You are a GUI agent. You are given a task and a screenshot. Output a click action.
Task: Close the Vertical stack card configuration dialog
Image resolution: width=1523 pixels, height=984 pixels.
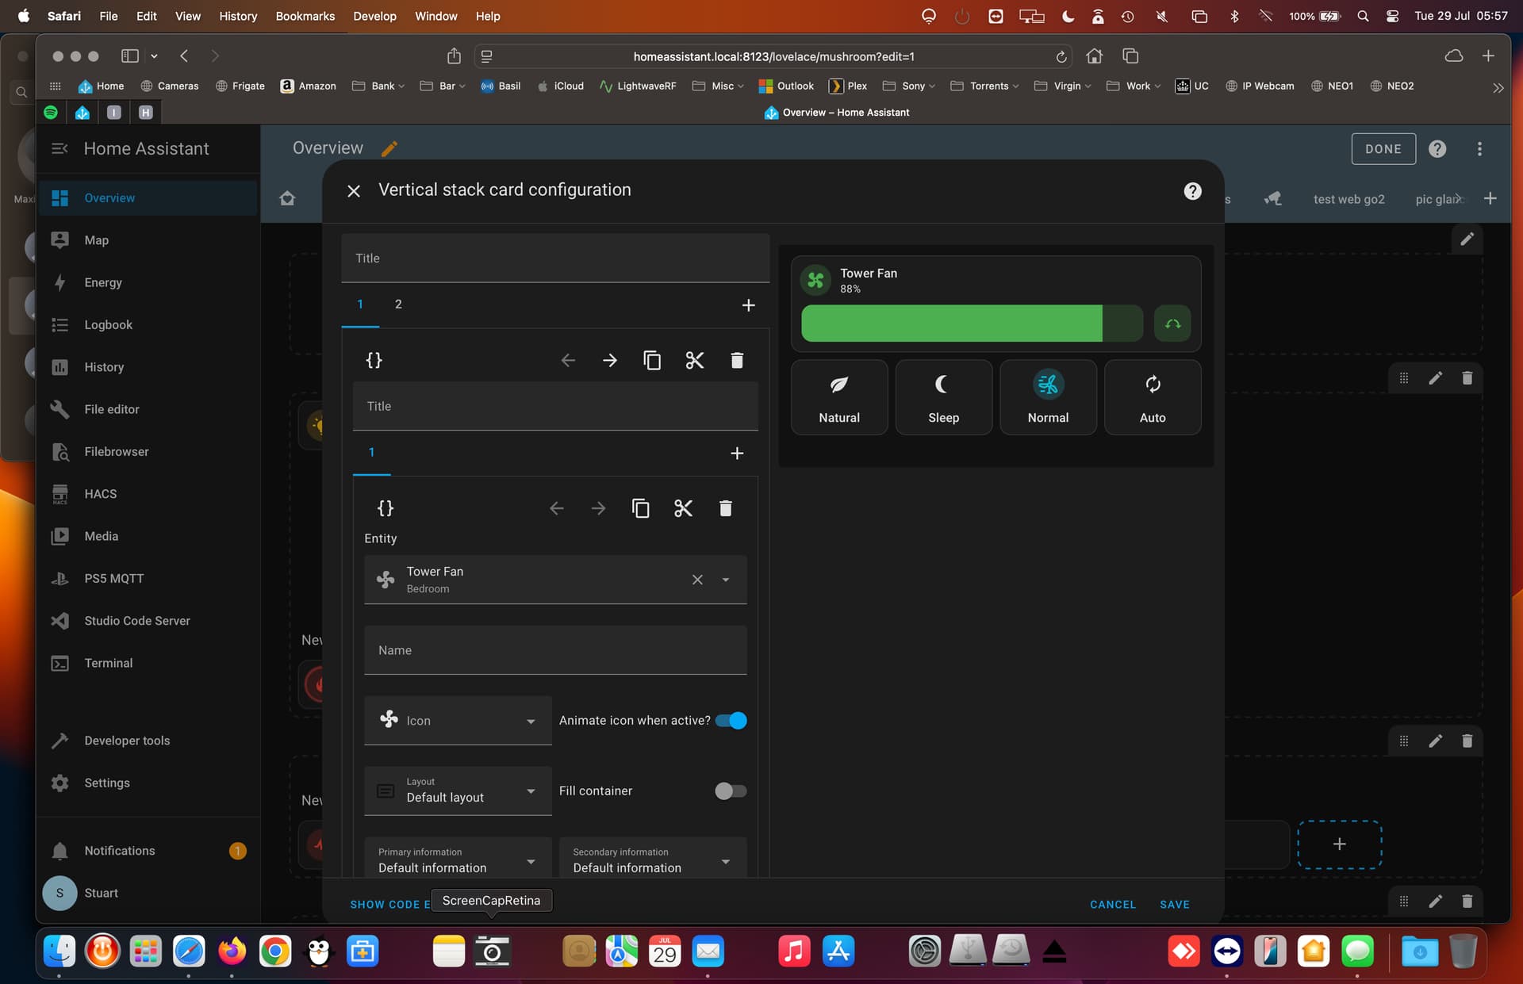pyautogui.click(x=354, y=190)
